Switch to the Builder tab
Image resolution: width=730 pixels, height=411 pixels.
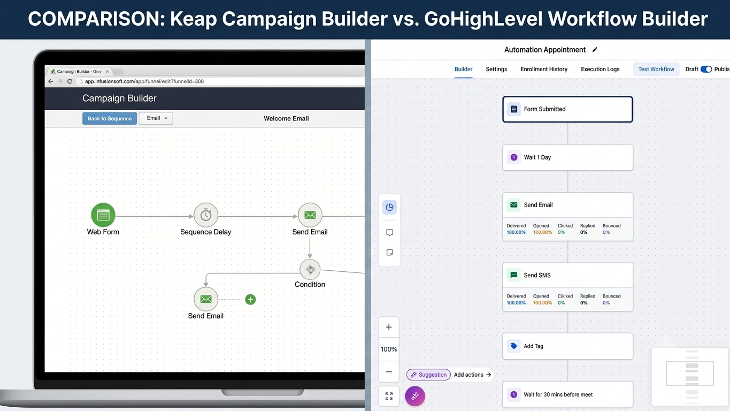(464, 69)
